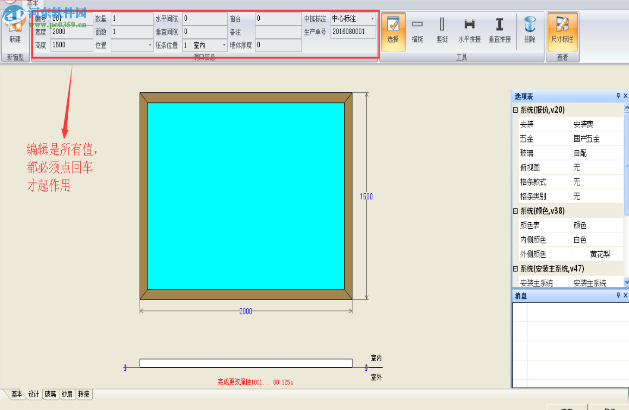This screenshot has width=629, height=410.
Task: Edit the 水平间隙 field
Action: coord(205,19)
